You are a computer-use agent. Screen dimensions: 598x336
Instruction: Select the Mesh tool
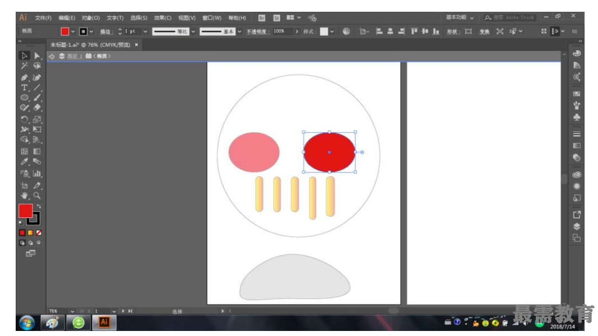point(24,151)
